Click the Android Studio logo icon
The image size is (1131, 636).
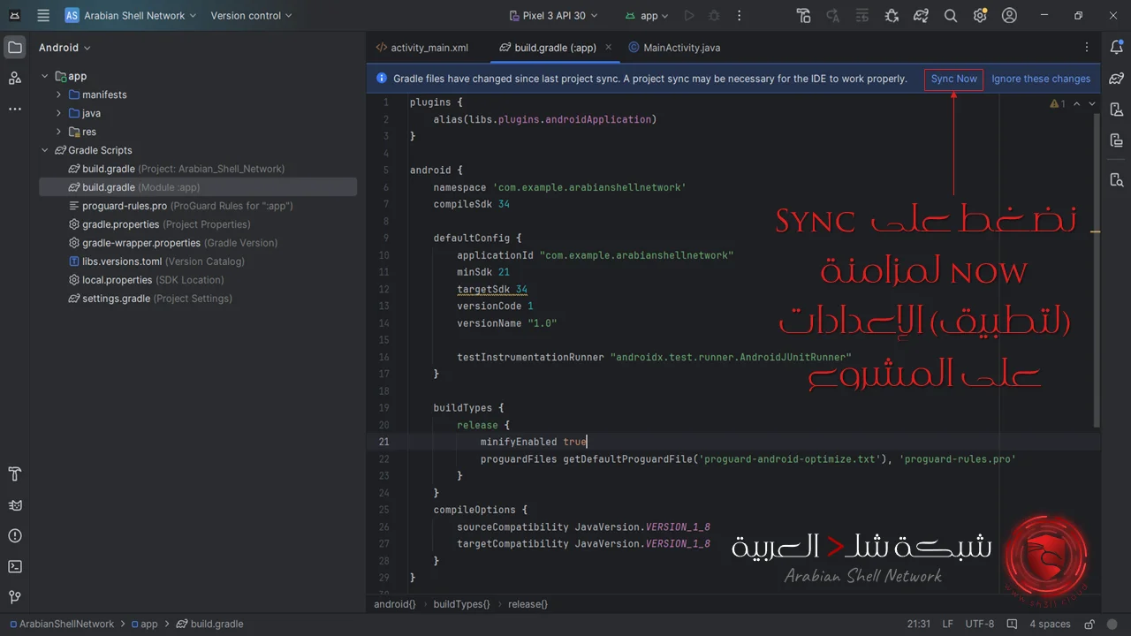pyautogui.click(x=15, y=16)
